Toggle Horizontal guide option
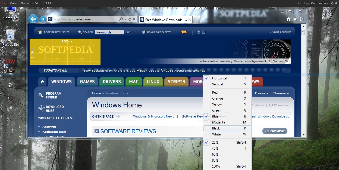Image resolution: width=339 pixels, height=170 pixels. point(227,78)
